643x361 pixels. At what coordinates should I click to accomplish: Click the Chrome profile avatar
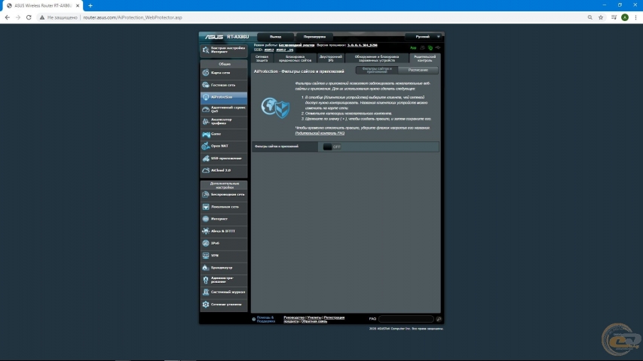pyautogui.click(x=625, y=17)
